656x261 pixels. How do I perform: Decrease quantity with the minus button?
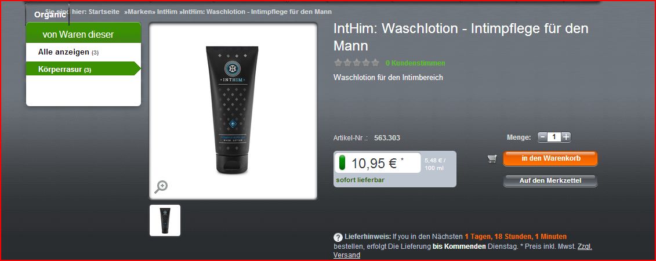[x=542, y=137]
